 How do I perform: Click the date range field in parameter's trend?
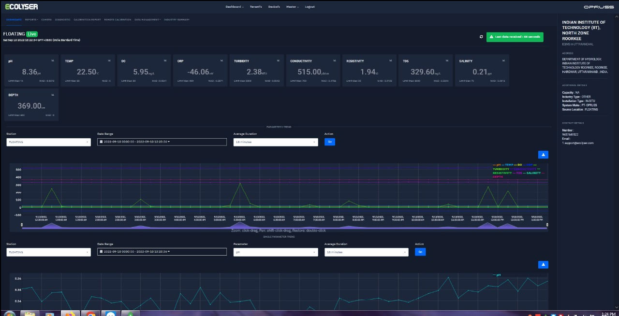click(x=162, y=142)
